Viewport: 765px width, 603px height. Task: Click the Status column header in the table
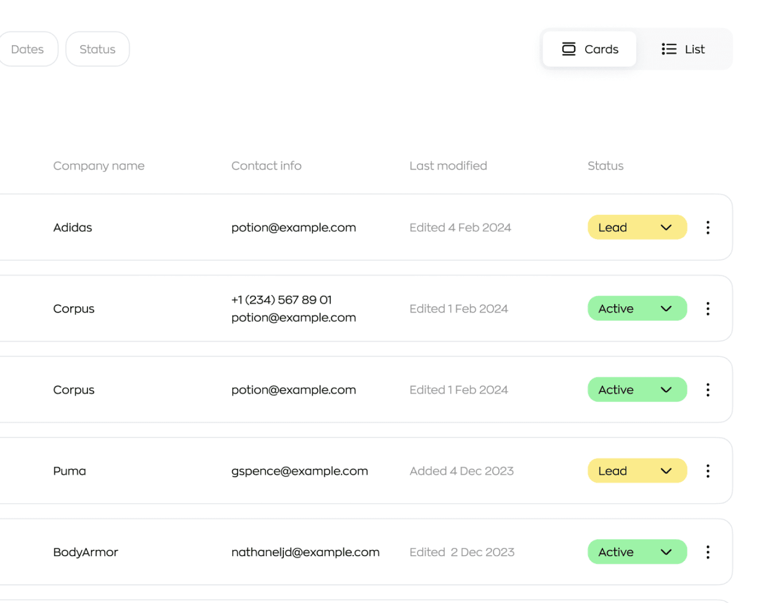point(606,166)
